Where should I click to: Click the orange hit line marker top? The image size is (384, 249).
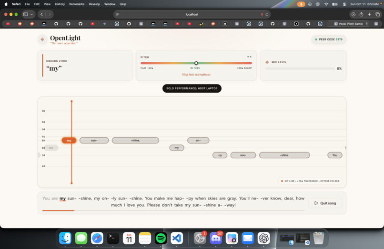pyautogui.click(x=71, y=101)
